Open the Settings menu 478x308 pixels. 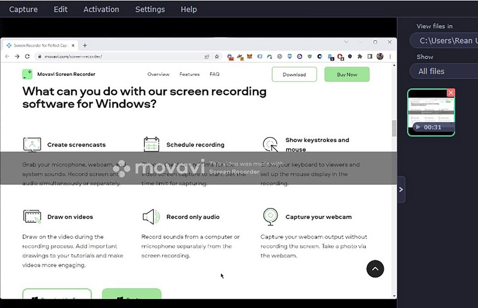coord(150,9)
